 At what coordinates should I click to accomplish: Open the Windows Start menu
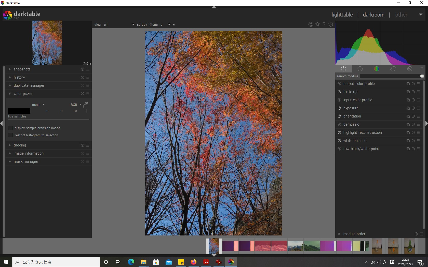pos(6,262)
